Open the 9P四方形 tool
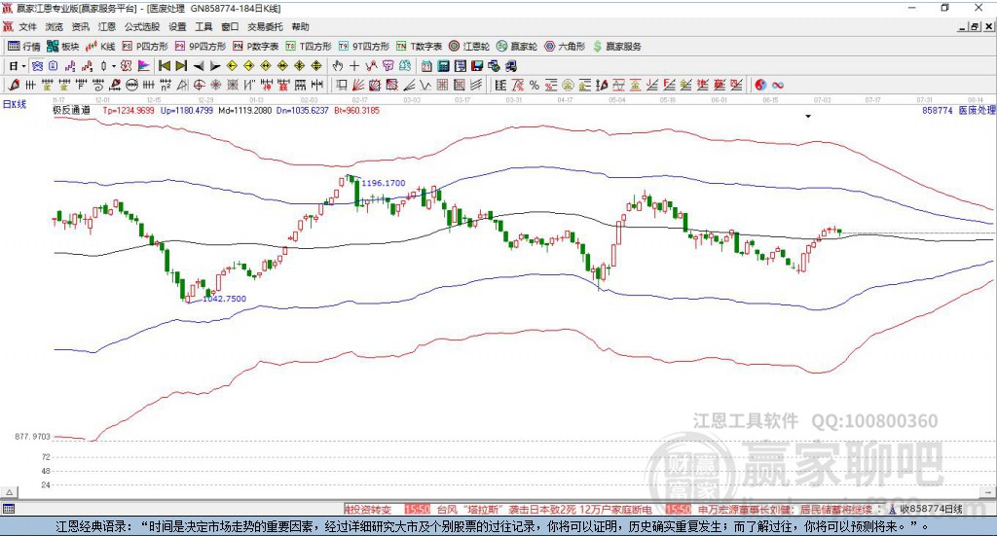Image resolution: width=997 pixels, height=536 pixels. click(201, 47)
